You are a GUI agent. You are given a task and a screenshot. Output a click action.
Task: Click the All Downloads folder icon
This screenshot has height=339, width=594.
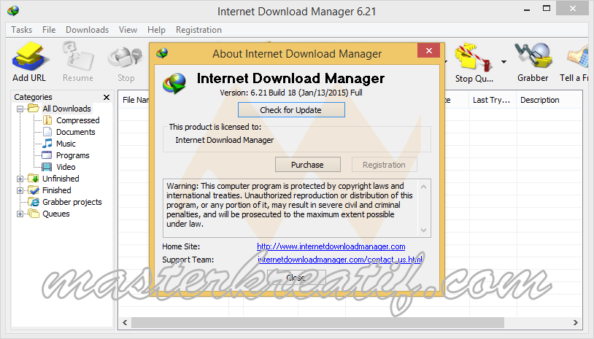pos(34,108)
